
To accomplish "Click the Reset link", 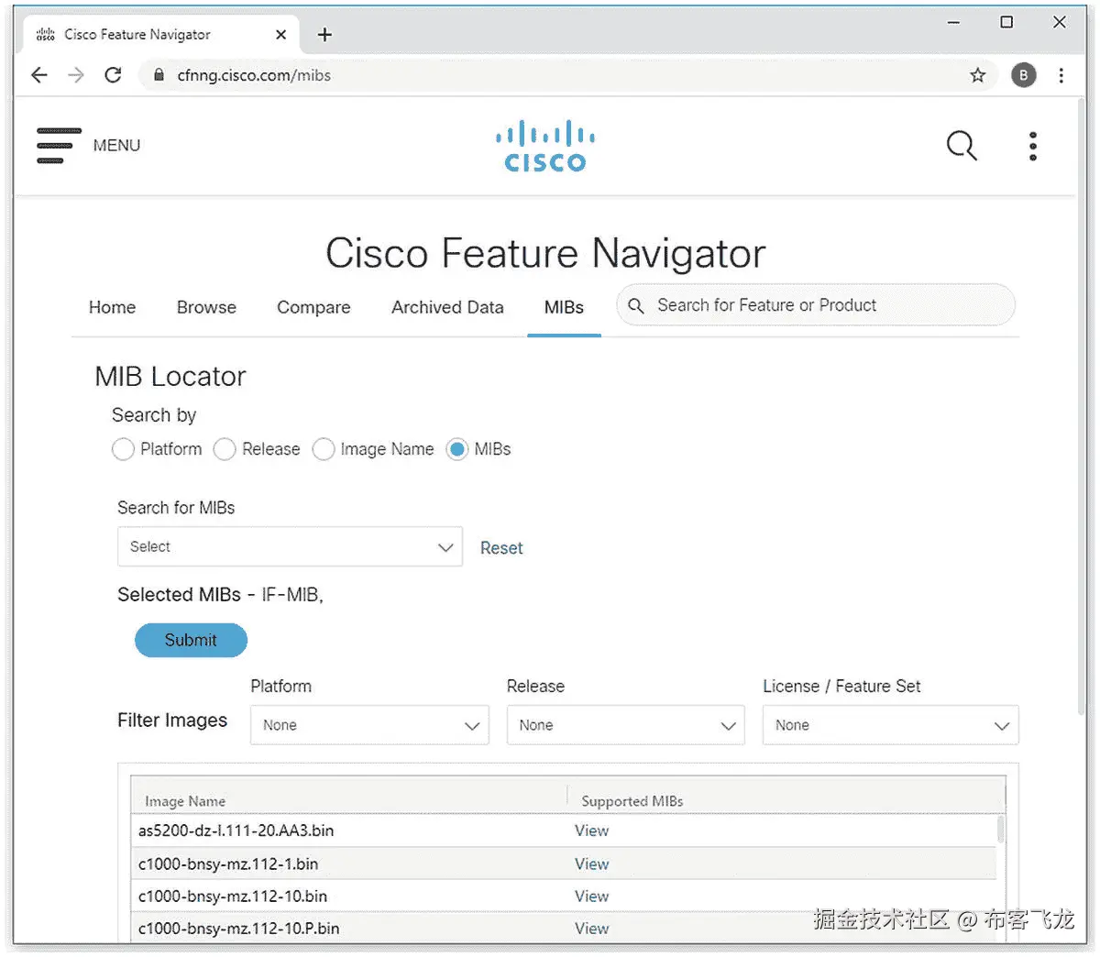I will (x=501, y=548).
